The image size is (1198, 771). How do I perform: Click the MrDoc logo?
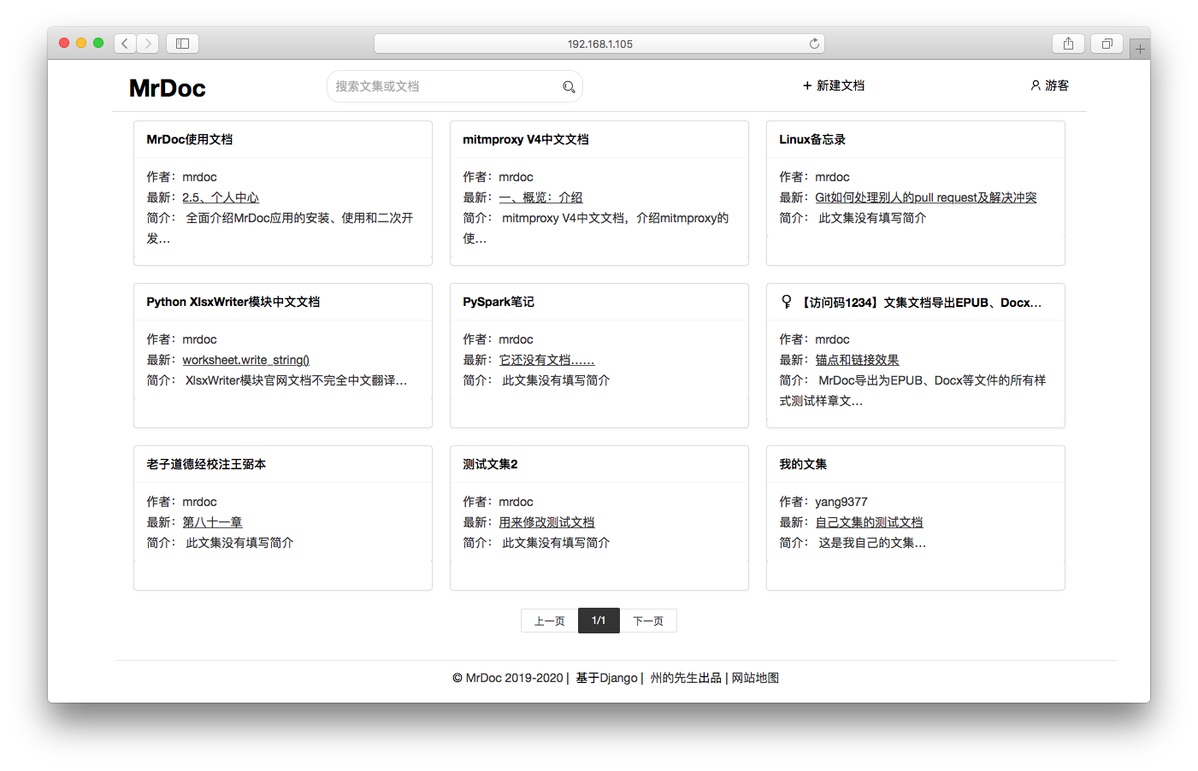(168, 88)
